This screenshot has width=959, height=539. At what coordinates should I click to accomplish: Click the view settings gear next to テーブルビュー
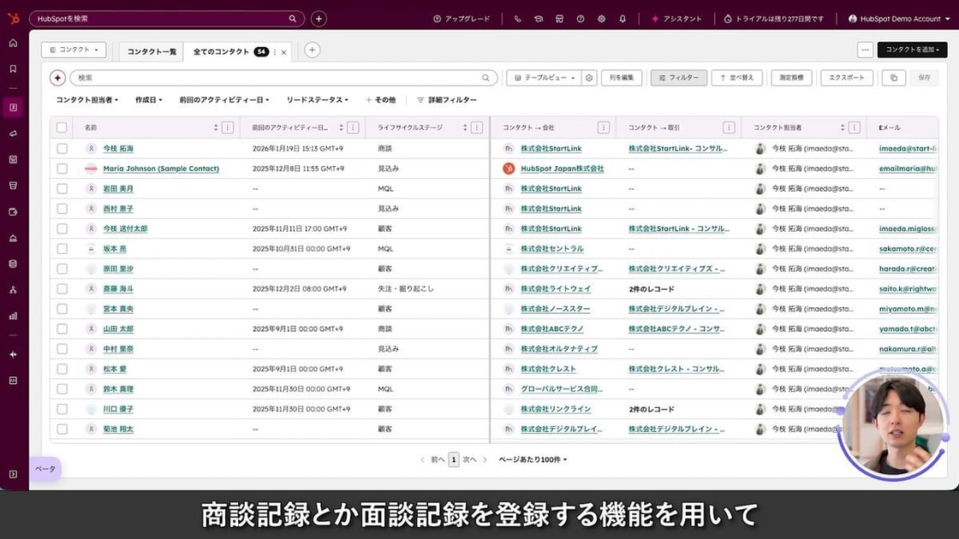(589, 77)
